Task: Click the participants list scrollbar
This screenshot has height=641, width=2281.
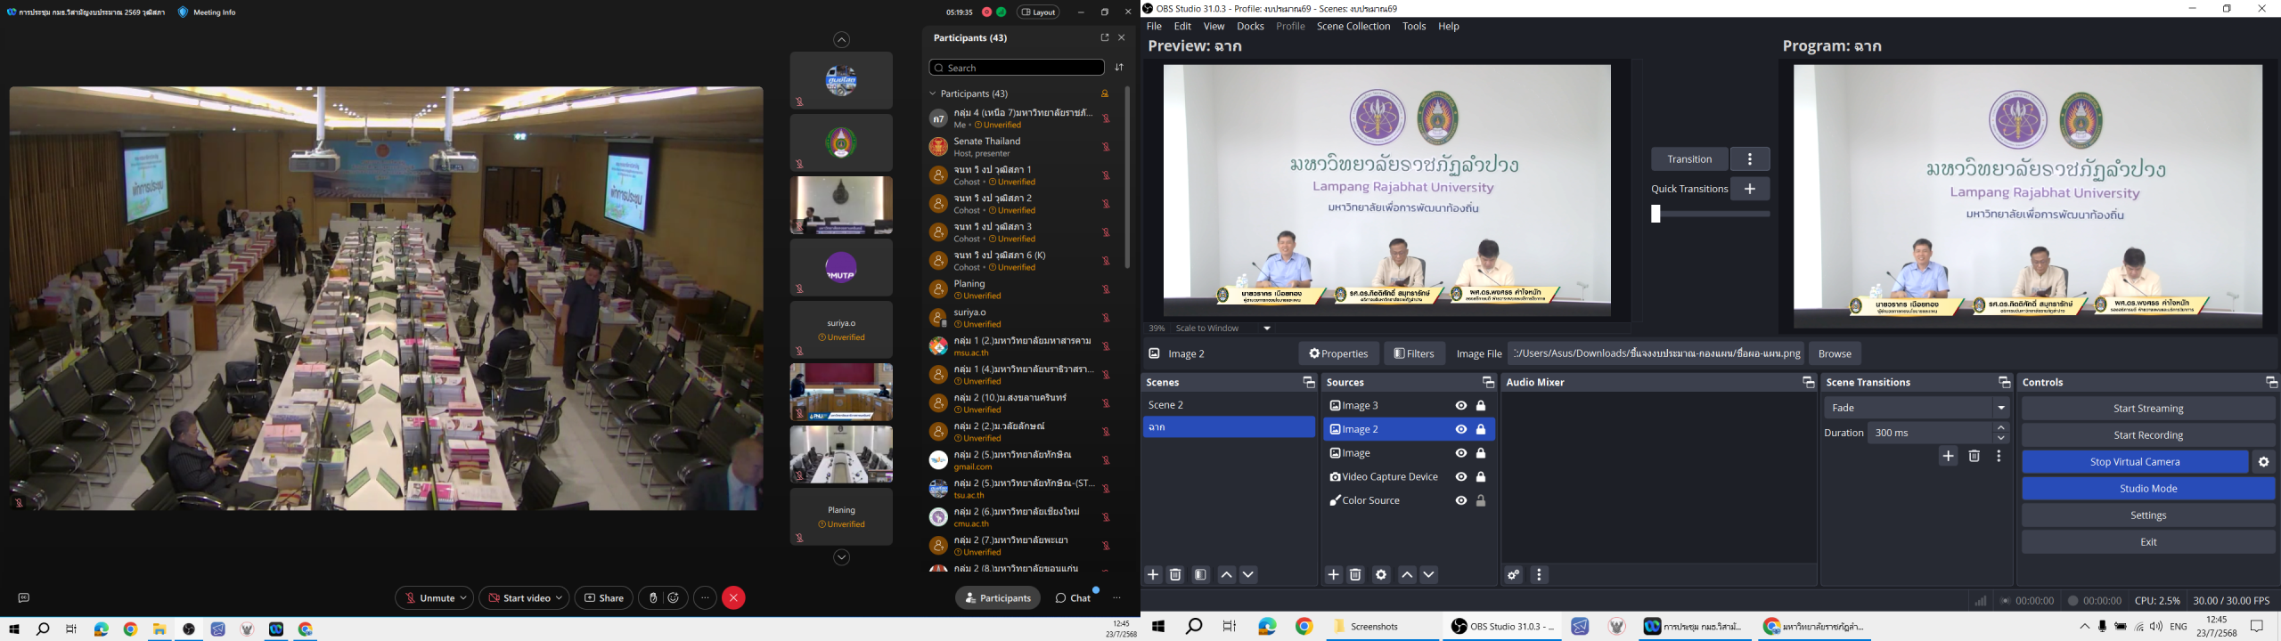Action: tap(1127, 177)
